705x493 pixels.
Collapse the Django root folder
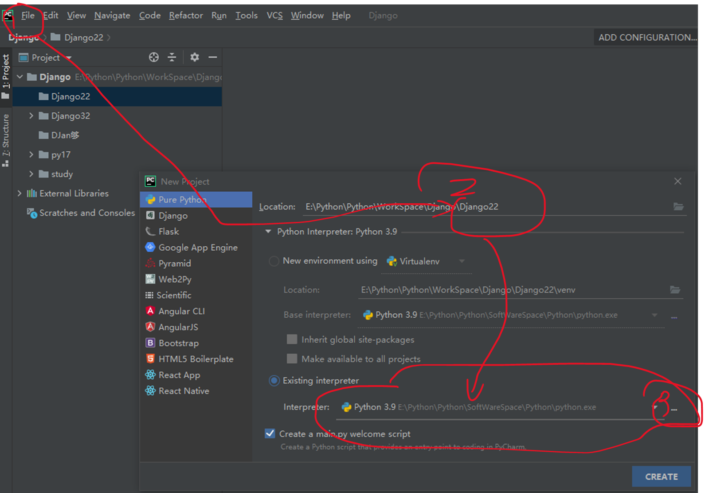(20, 77)
